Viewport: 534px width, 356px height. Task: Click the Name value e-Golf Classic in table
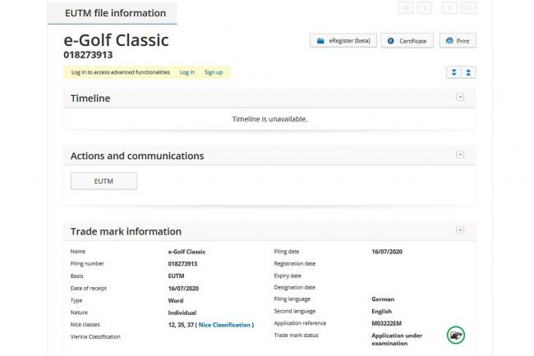pyautogui.click(x=186, y=252)
